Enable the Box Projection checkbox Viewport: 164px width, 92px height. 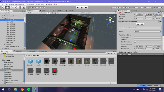coord(135,42)
